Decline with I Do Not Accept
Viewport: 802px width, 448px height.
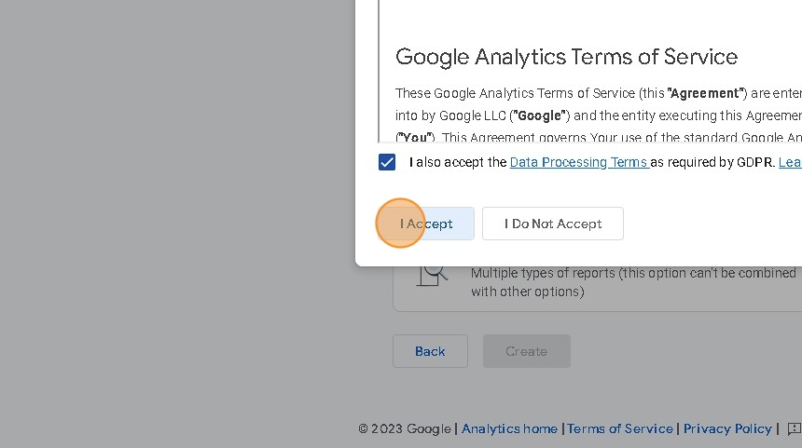(x=553, y=224)
